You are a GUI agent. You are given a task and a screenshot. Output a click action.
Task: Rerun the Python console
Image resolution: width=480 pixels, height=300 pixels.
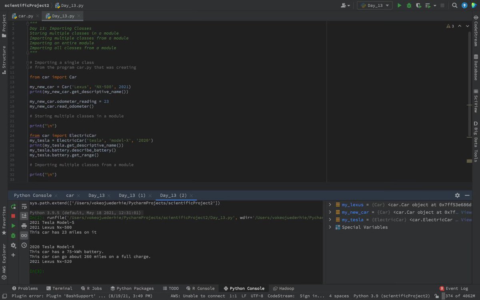[x=13, y=206]
